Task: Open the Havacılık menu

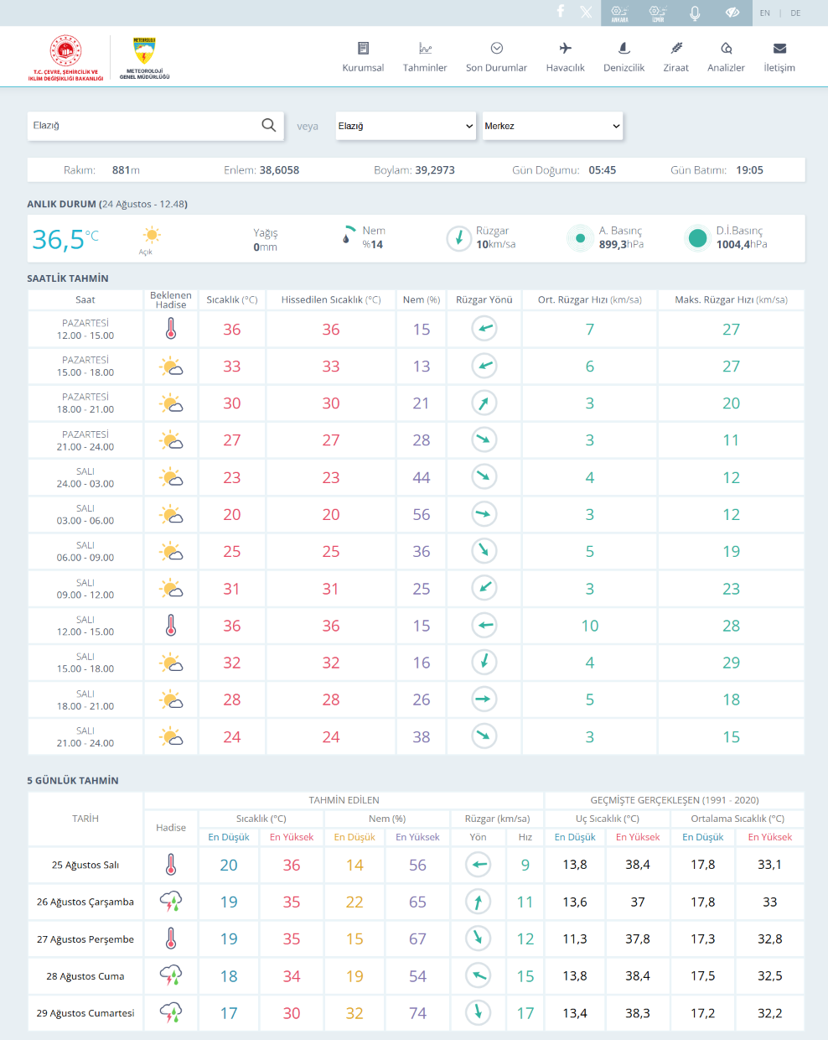Action: click(x=565, y=57)
